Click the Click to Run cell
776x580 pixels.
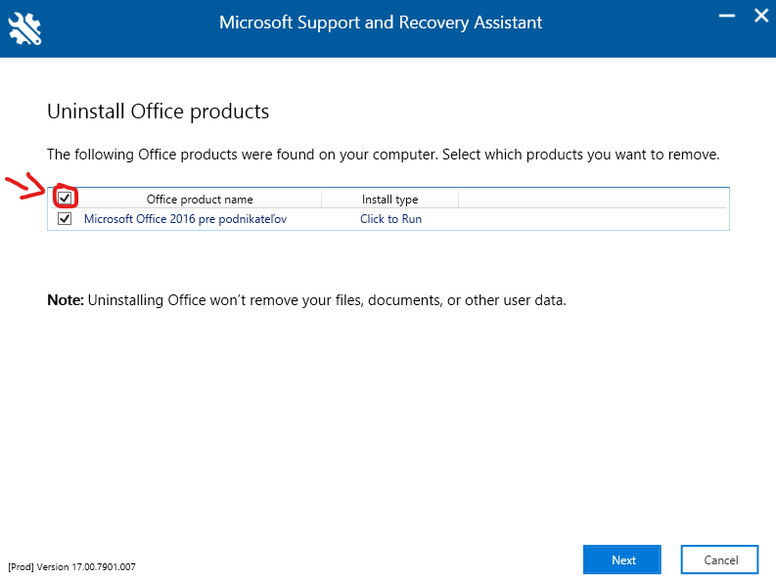pos(390,219)
